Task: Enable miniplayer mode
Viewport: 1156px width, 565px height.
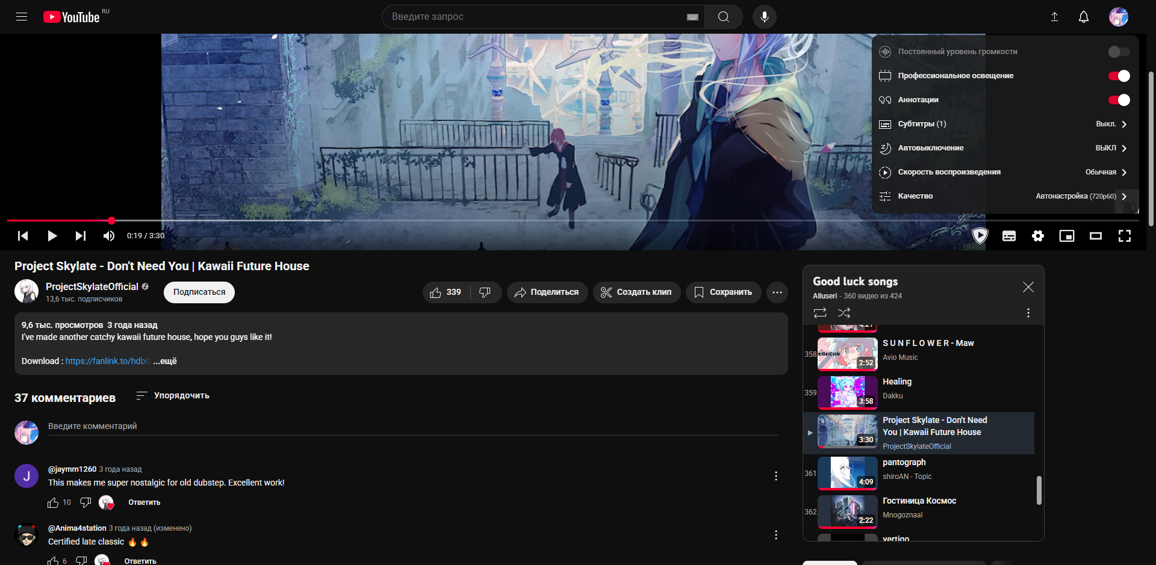Action: click(x=1067, y=236)
